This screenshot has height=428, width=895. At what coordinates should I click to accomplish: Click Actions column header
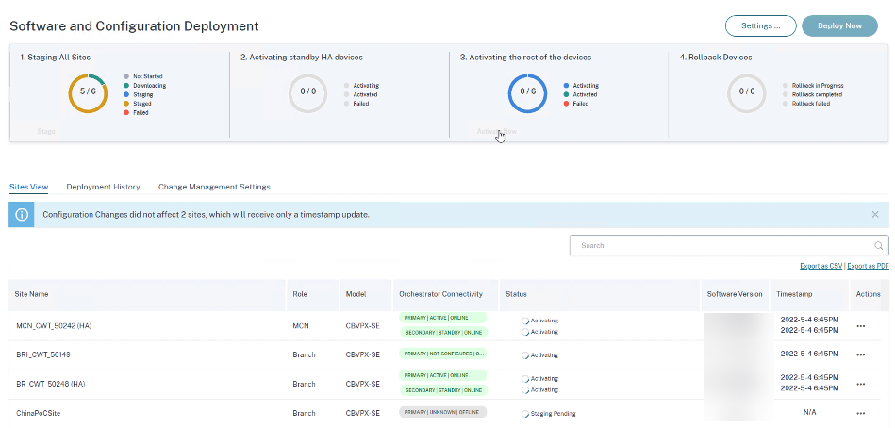pyautogui.click(x=869, y=294)
